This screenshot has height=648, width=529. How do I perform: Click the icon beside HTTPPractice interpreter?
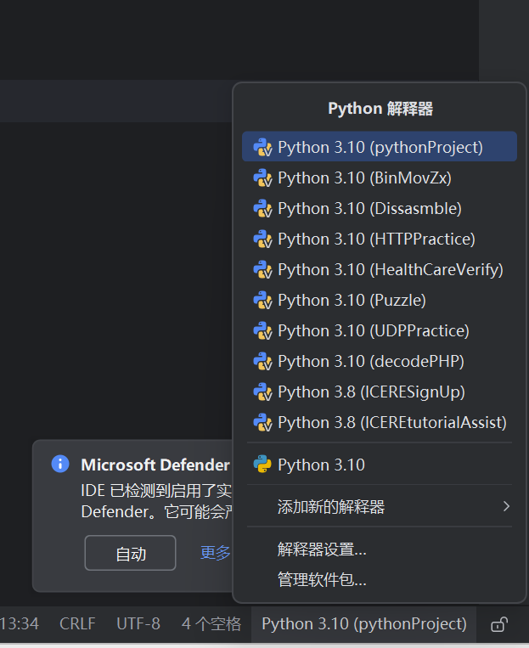(x=262, y=239)
